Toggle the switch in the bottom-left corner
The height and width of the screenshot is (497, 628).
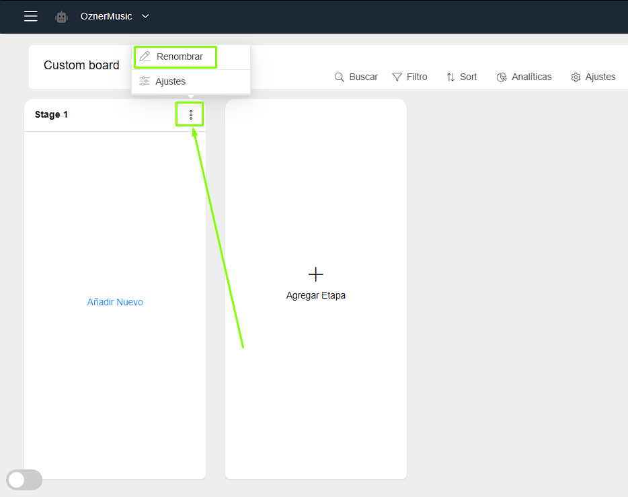24,480
